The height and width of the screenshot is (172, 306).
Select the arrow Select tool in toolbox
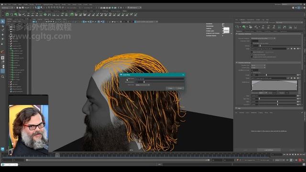tap(2, 21)
